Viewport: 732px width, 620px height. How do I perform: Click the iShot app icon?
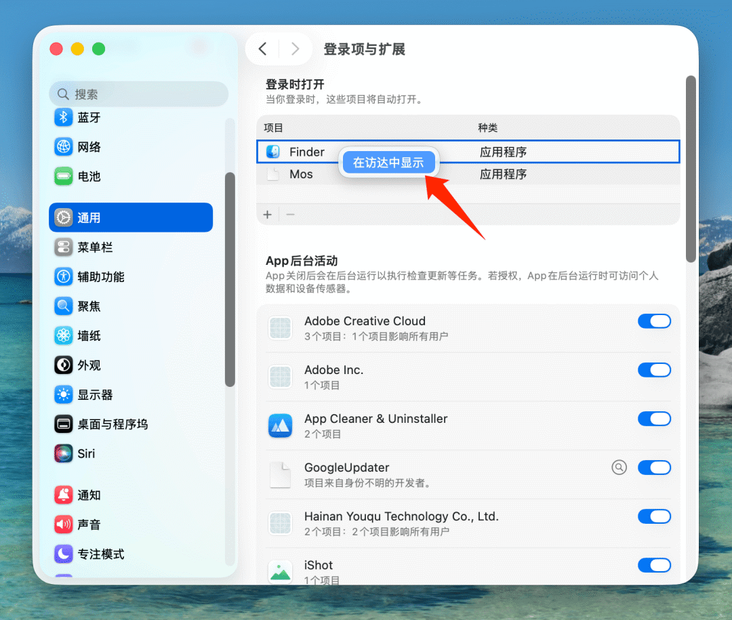[x=280, y=571]
